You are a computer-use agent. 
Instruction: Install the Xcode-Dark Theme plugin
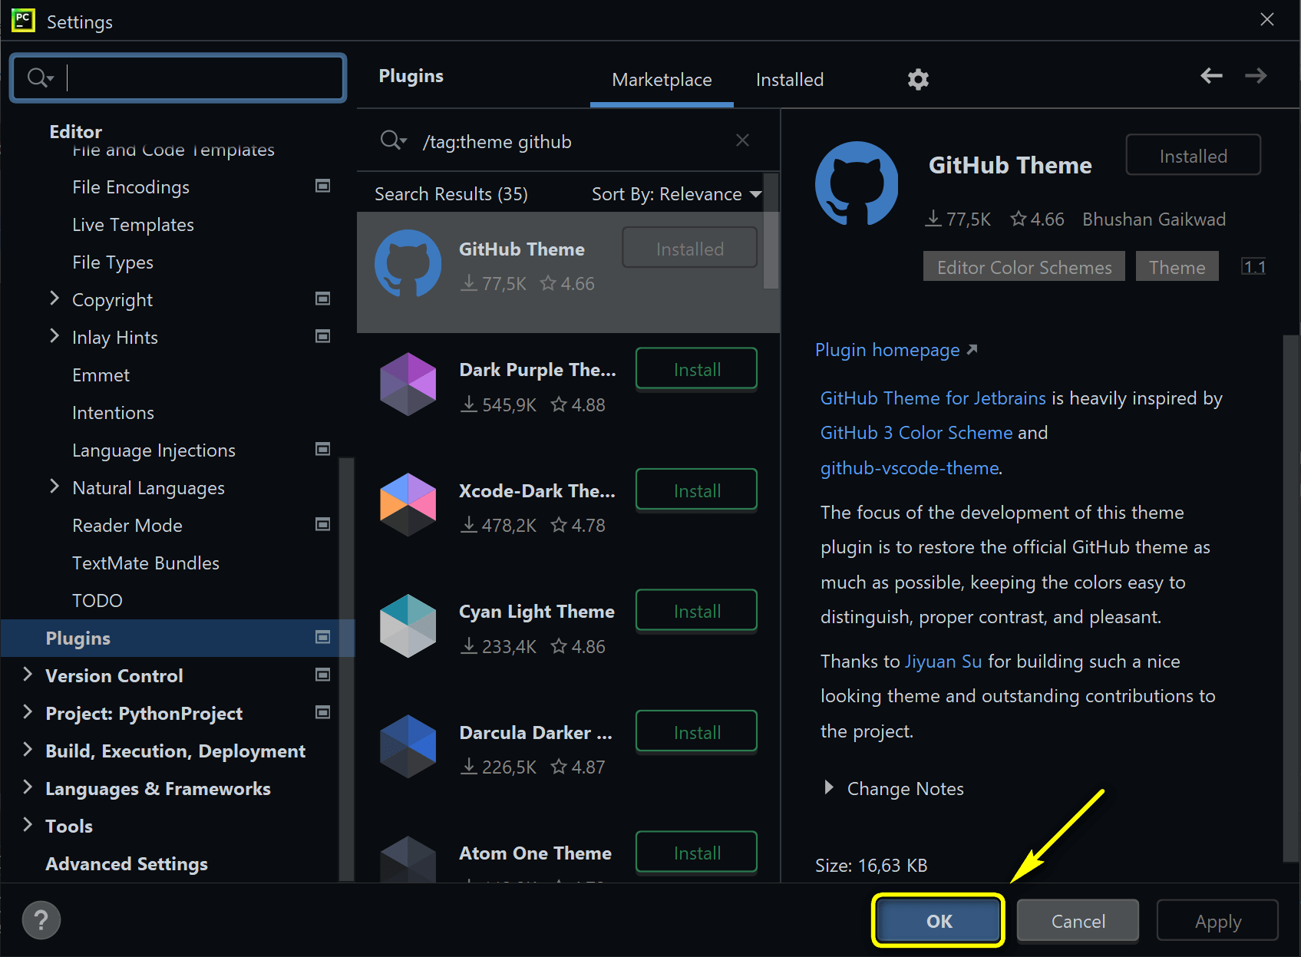point(696,490)
